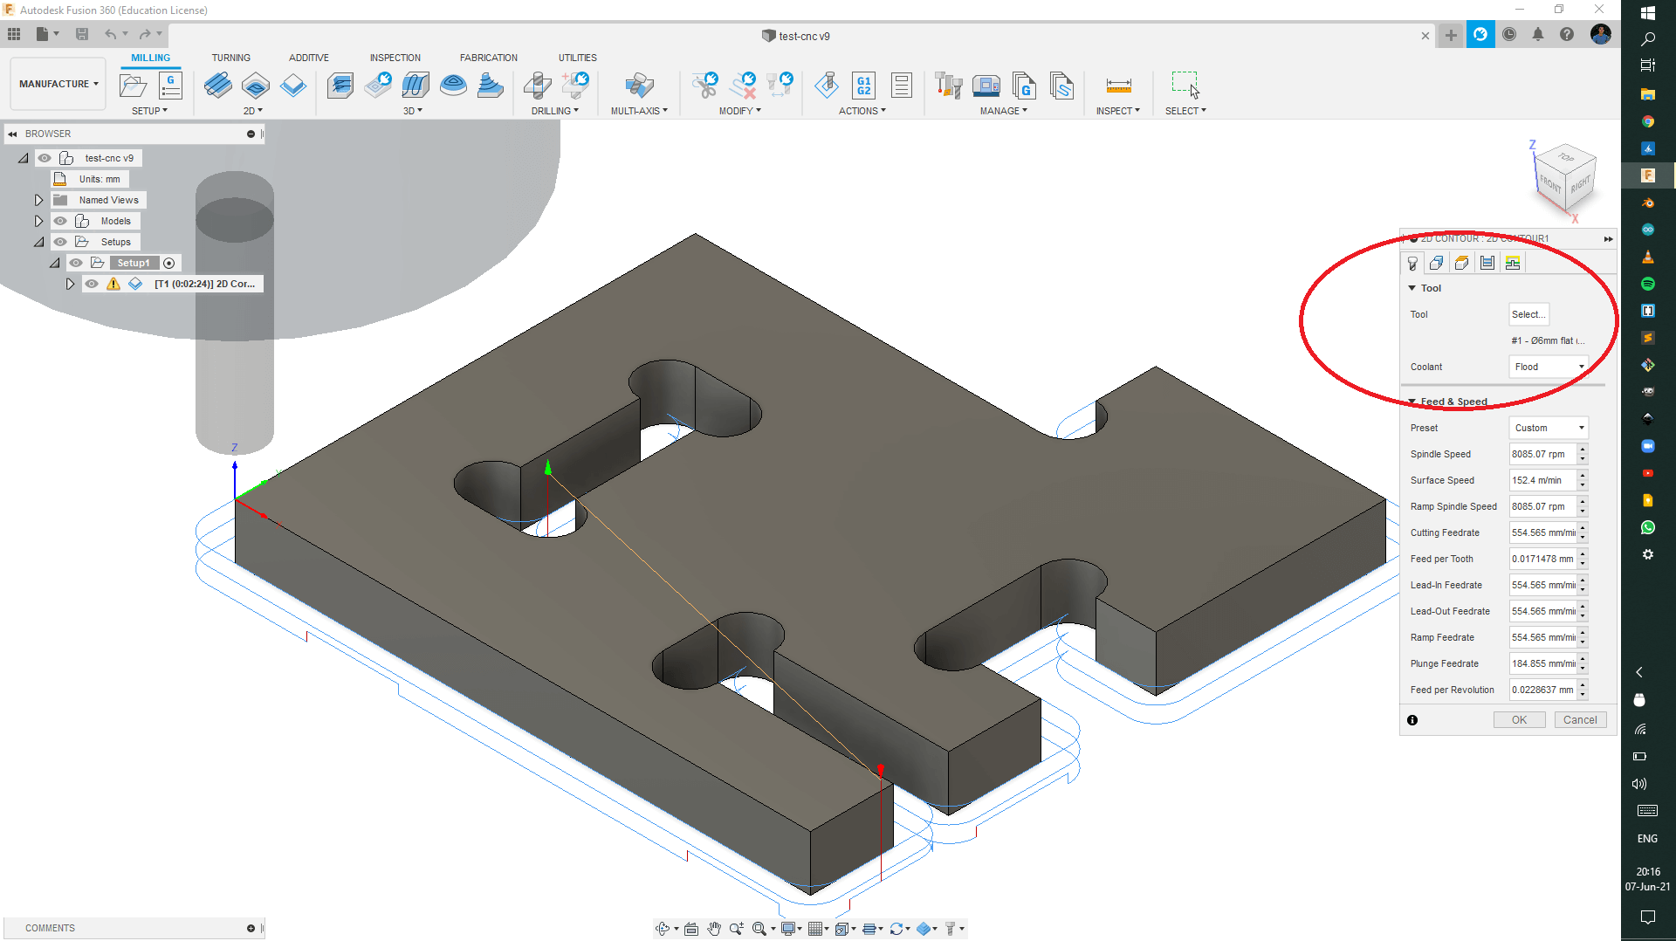The width and height of the screenshot is (1676, 941).
Task: Open the MANUFACTURE workspace dropdown
Action: (x=58, y=84)
